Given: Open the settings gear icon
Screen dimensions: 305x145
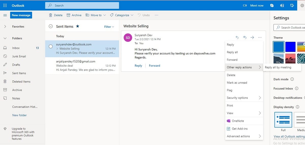Looking at the screenshot, I should click(x=302, y=5).
